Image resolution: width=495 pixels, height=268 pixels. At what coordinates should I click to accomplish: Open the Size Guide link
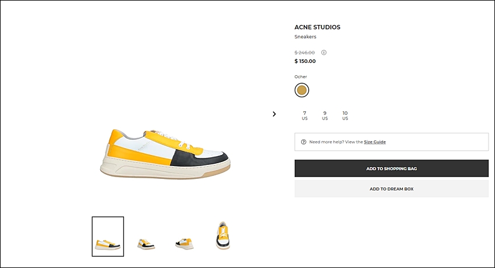(x=374, y=142)
